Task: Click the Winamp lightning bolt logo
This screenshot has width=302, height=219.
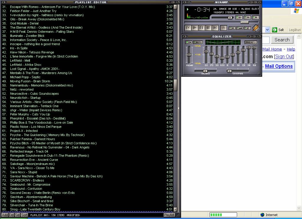Action: [x=255, y=28]
